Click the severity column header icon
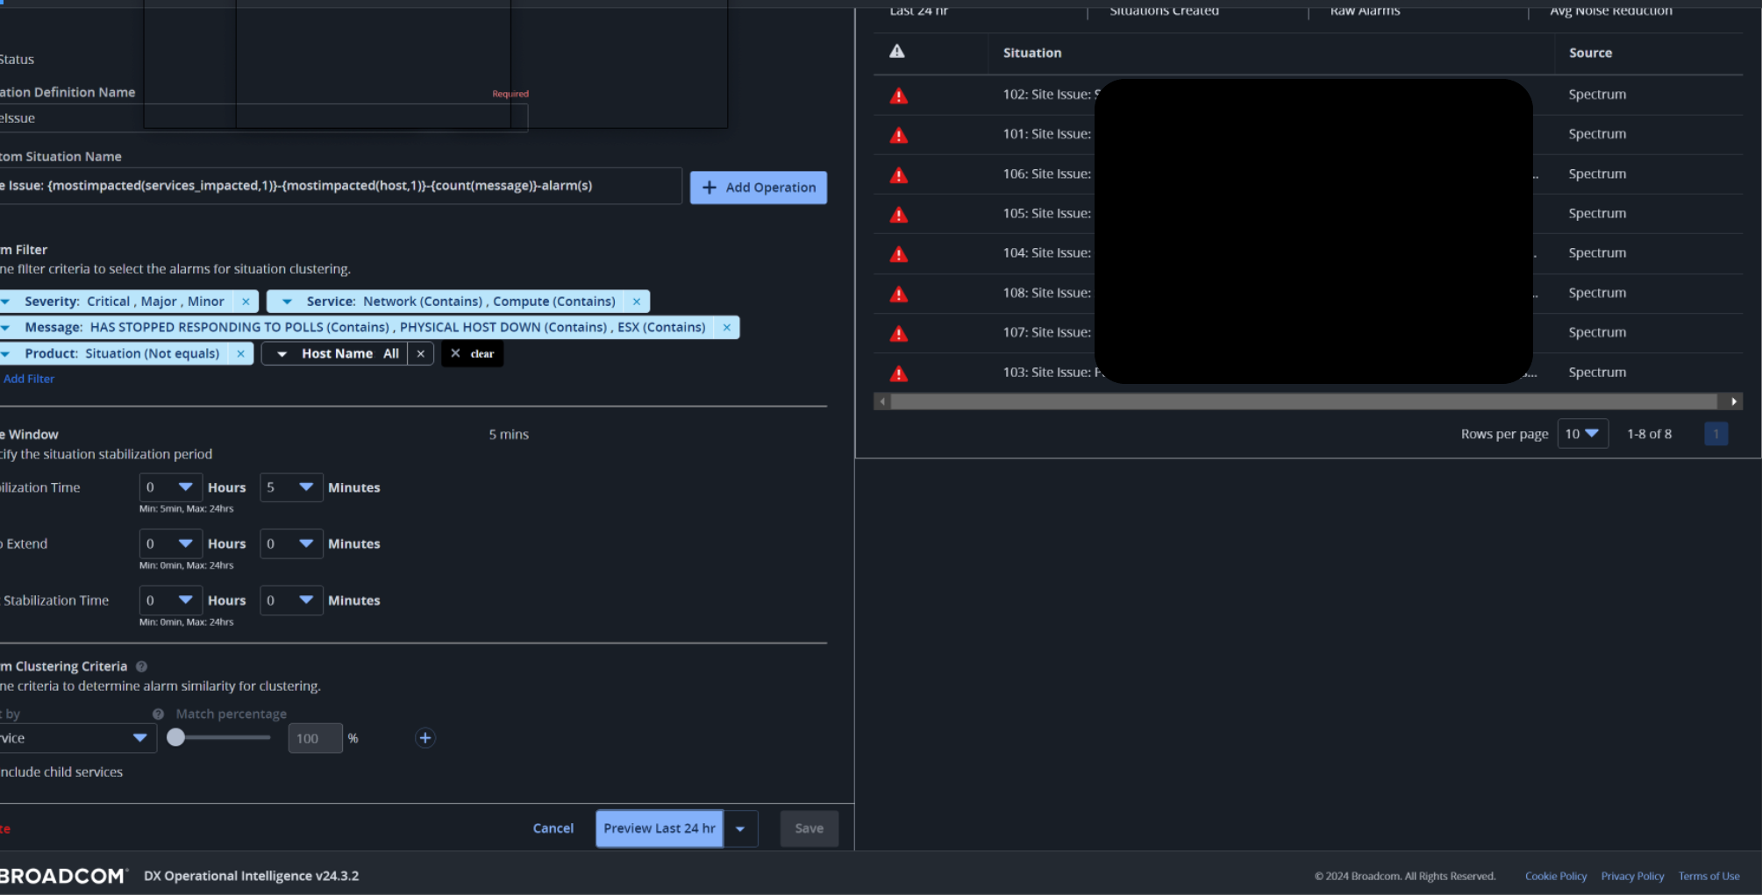The width and height of the screenshot is (1762, 895). 896,52
